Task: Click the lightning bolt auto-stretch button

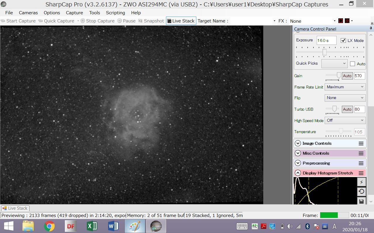Action: (361, 182)
